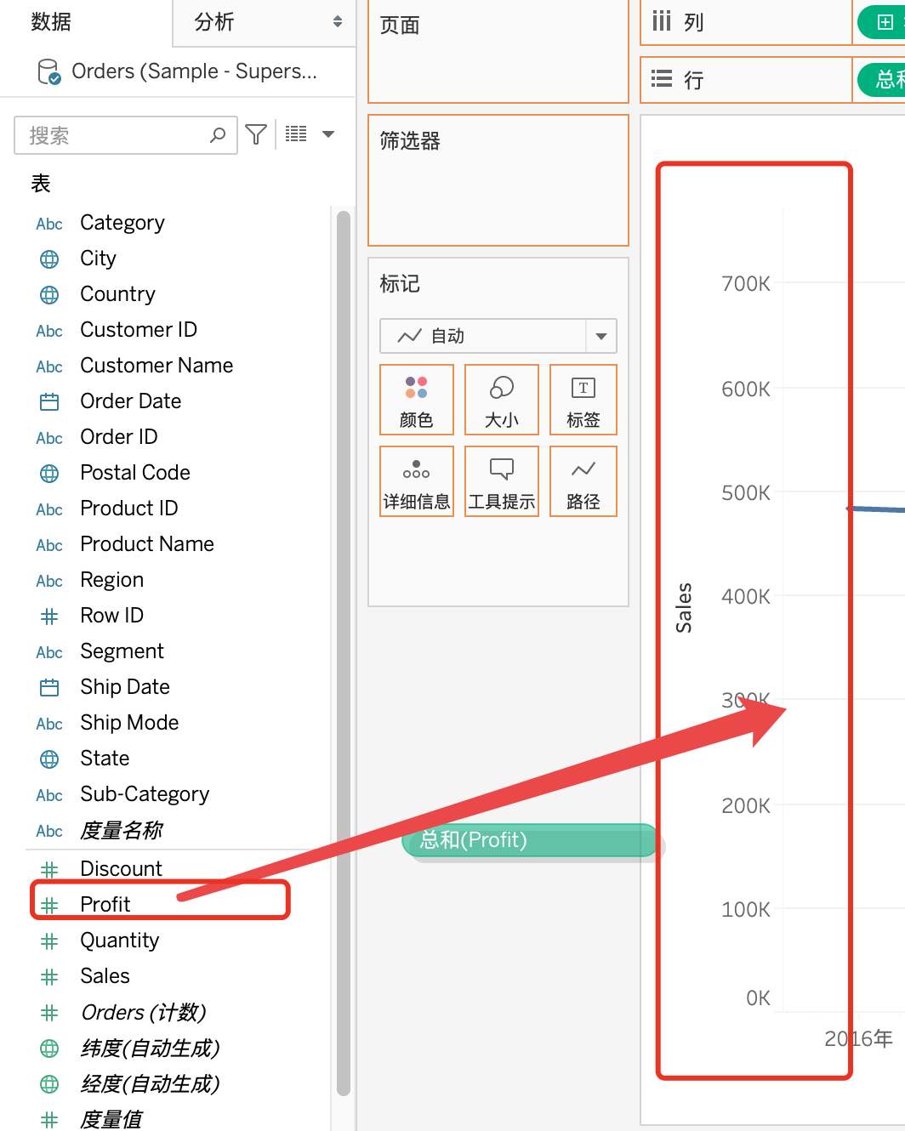Click the 列 shelf columns icon
Image resolution: width=905 pixels, height=1131 pixels.
(x=662, y=21)
